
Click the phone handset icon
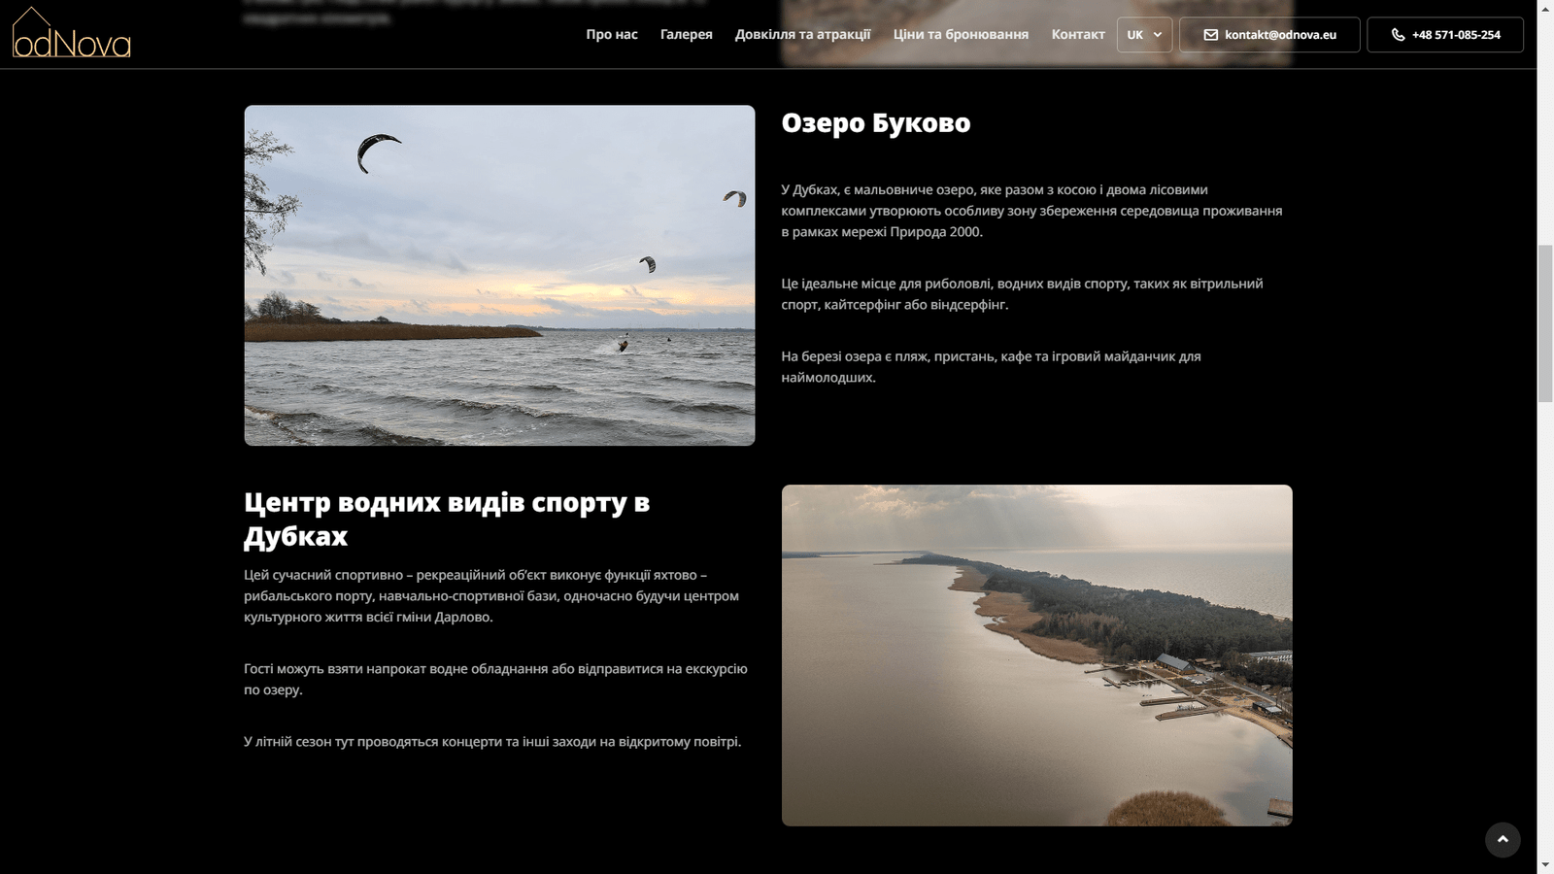click(x=1398, y=35)
